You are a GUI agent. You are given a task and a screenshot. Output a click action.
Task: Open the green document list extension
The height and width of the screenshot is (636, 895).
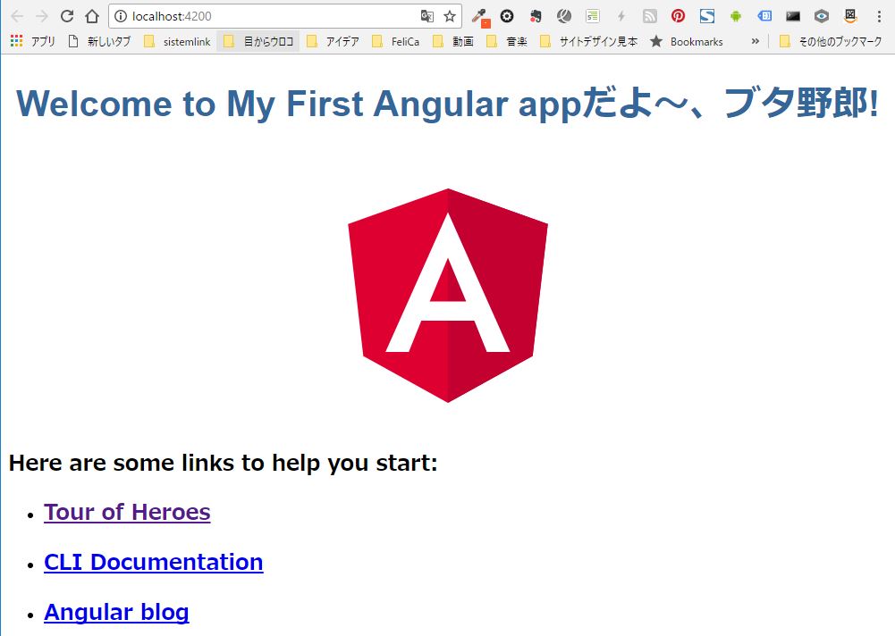coord(593,16)
